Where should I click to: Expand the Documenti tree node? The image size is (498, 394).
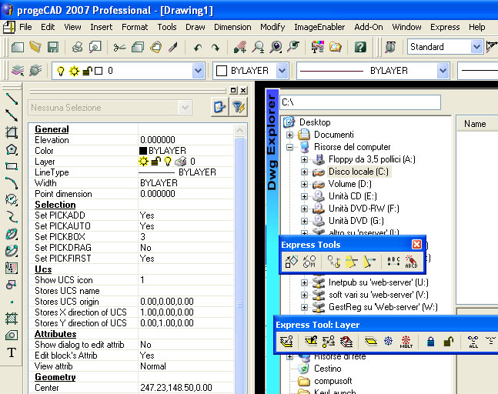tap(290, 135)
